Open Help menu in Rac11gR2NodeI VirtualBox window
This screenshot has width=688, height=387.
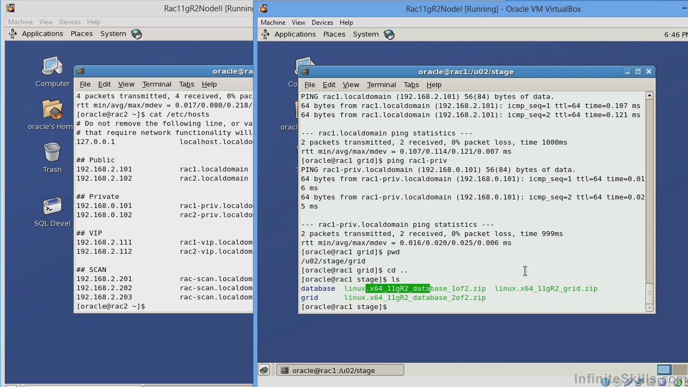click(x=346, y=23)
